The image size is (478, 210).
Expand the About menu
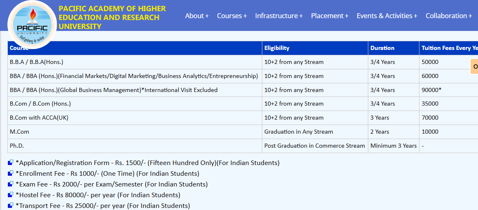coord(197,16)
